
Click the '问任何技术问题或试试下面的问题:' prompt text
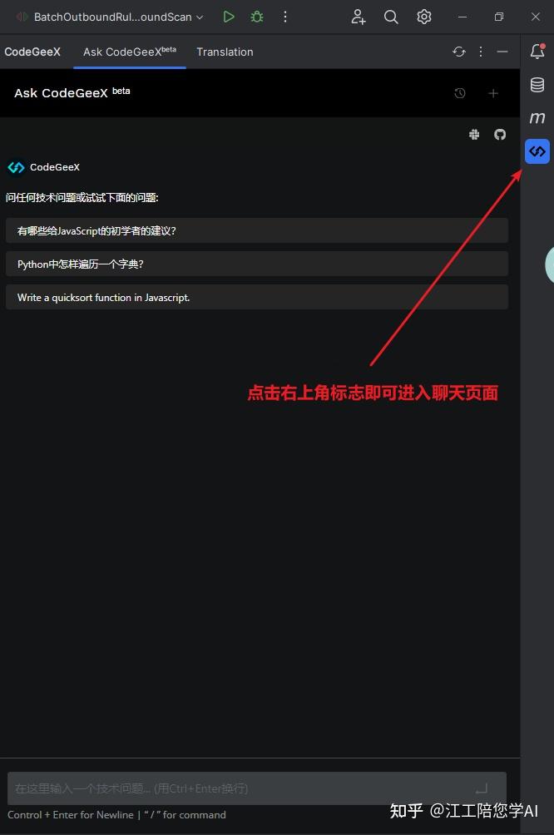82,198
